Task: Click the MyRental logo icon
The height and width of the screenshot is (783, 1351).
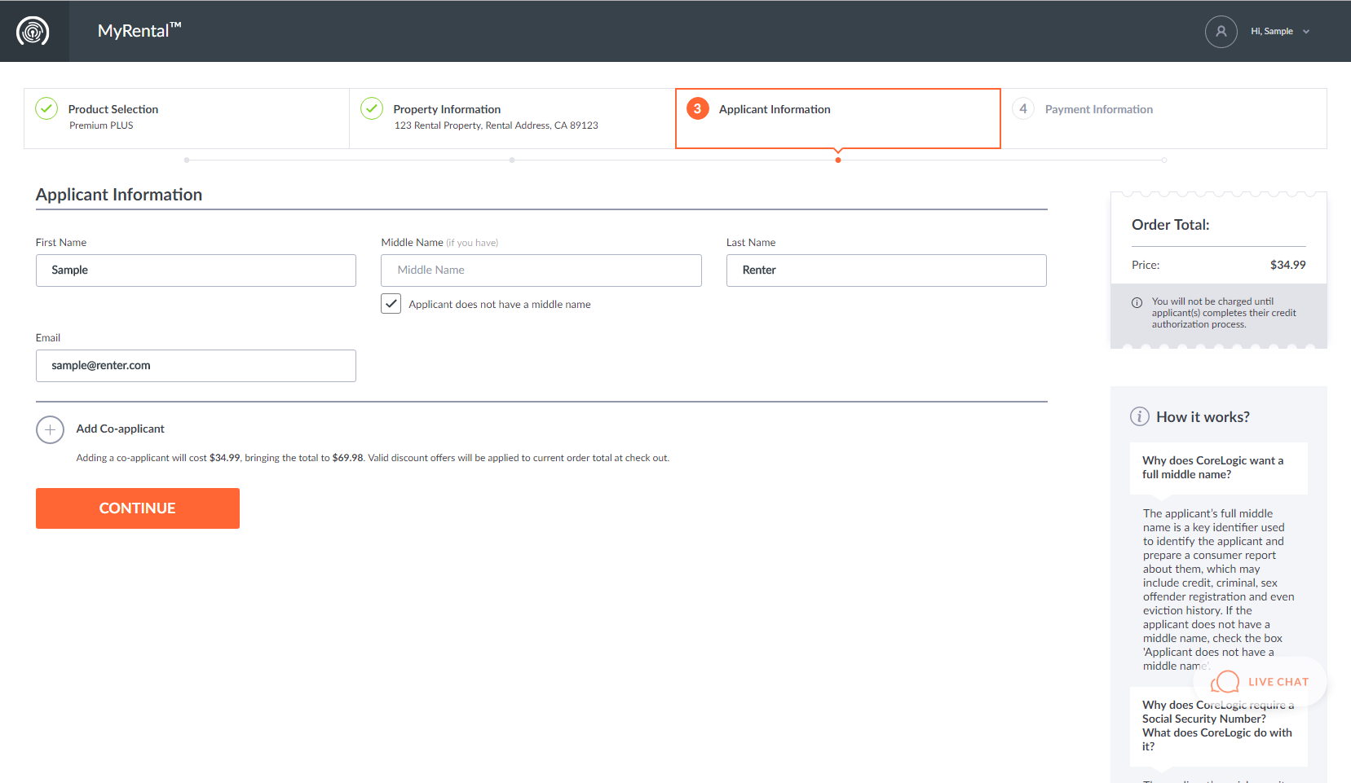Action: click(x=33, y=30)
